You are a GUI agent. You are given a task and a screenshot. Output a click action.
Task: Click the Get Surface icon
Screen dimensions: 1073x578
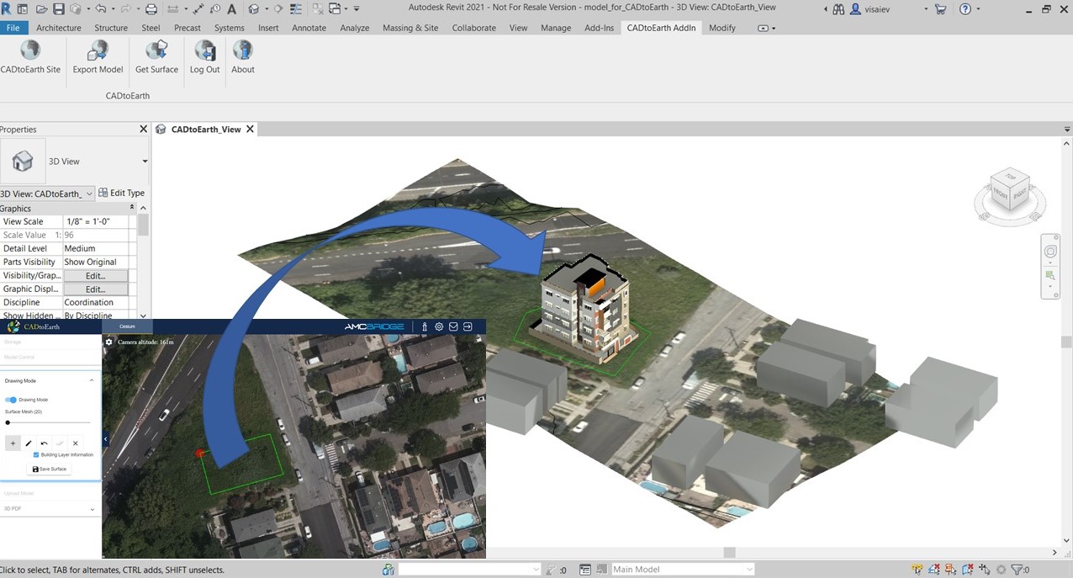point(156,50)
